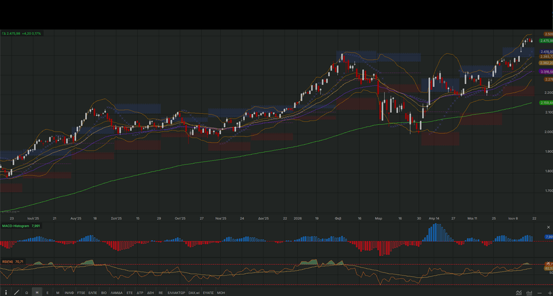Viewport: 553px width, 296px height.
Task: Open the ΔΕΗ symbol shortcut
Action: click(x=151, y=293)
